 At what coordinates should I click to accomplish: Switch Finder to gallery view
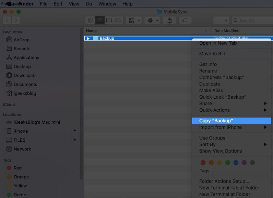click(118, 20)
